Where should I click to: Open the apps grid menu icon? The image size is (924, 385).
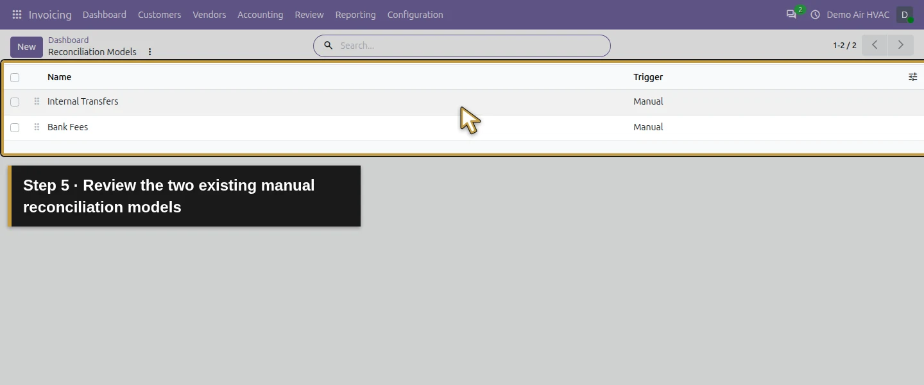17,14
